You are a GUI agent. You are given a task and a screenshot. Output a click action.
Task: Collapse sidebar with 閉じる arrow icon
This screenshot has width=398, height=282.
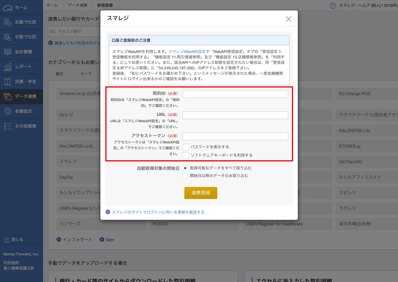tap(7, 240)
